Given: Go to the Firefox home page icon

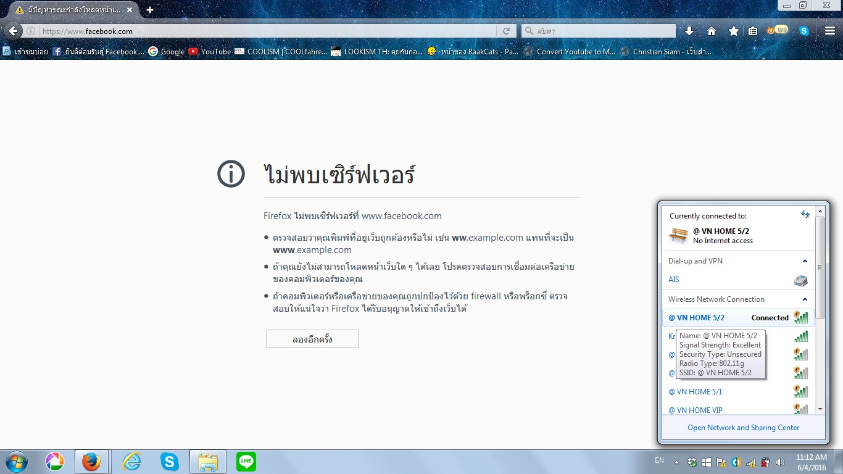Looking at the screenshot, I should tap(712, 31).
